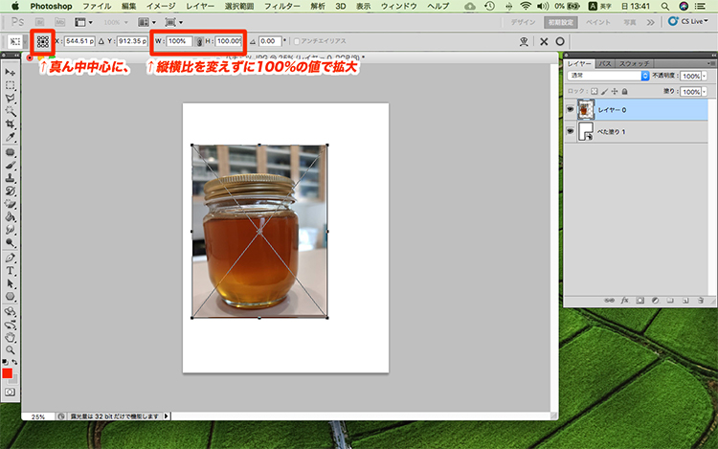Viewport: 718px width, 449px height.
Task: Click the reference point location grid
Action: pyautogui.click(x=42, y=42)
